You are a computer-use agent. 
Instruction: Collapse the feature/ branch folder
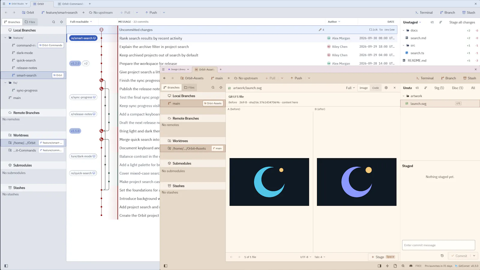(x=5, y=38)
